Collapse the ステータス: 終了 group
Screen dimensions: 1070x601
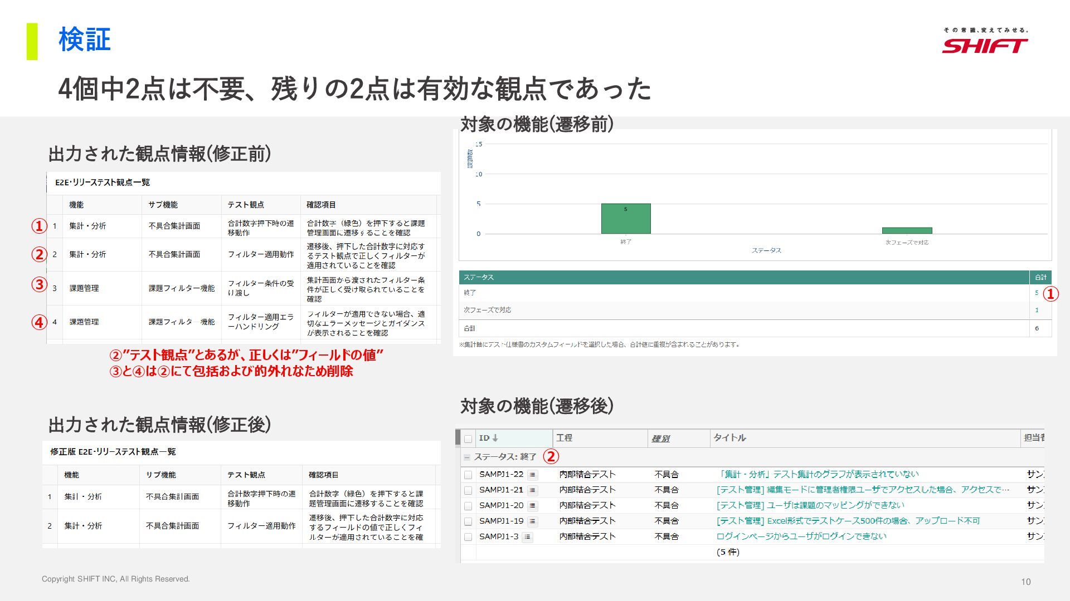coord(467,457)
